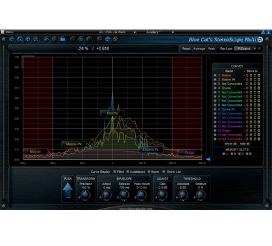
Task: Click the Blue Cat logo icon
Action: (x=260, y=39)
